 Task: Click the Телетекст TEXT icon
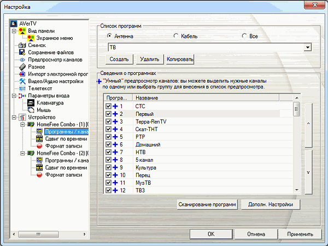pos(22,89)
